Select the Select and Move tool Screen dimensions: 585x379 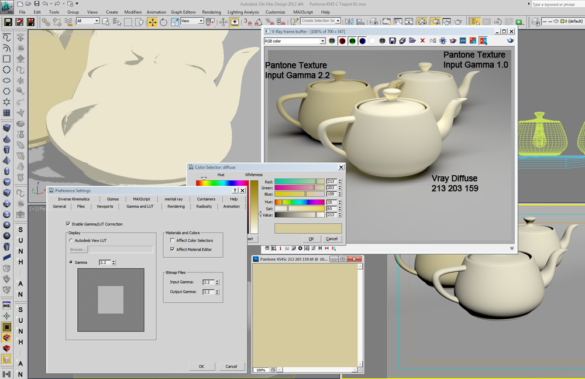(x=152, y=22)
